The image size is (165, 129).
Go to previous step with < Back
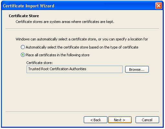pos(95,120)
